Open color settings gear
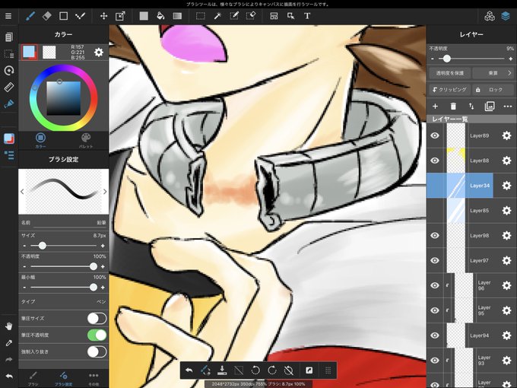517x388 pixels. (99, 52)
